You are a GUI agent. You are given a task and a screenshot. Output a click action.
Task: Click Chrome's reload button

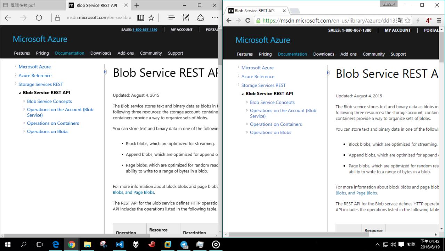[248, 21]
